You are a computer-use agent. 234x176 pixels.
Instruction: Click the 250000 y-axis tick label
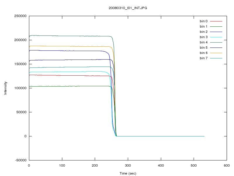(20, 16)
